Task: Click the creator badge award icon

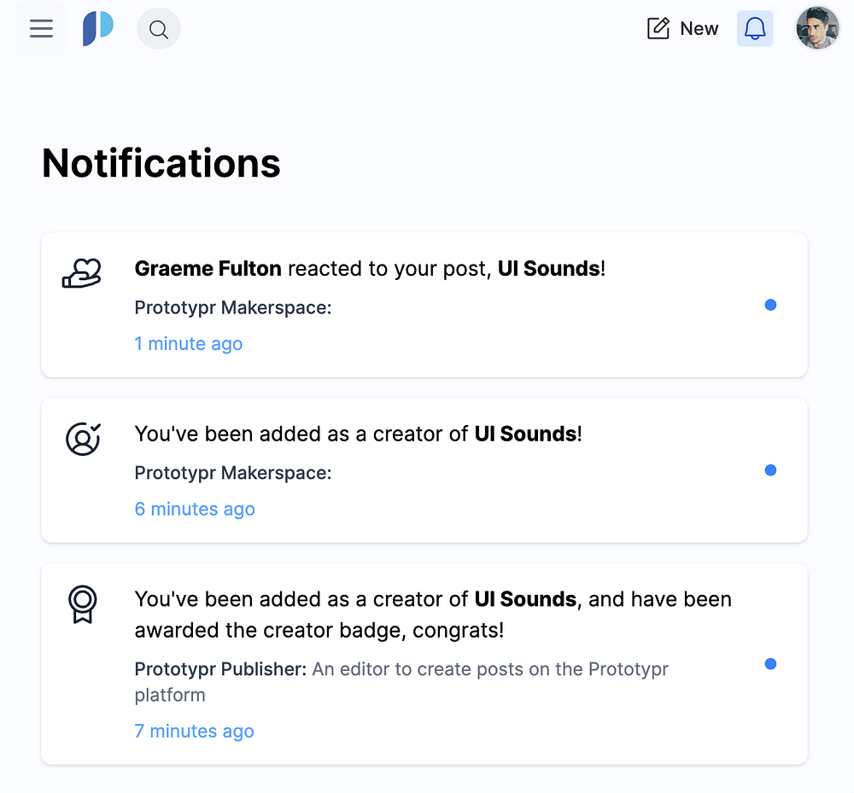Action: [83, 604]
